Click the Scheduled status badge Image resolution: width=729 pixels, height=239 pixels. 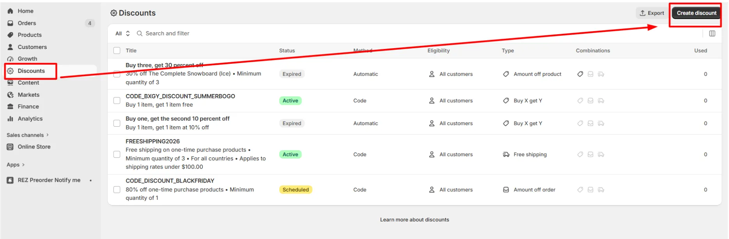(296, 190)
